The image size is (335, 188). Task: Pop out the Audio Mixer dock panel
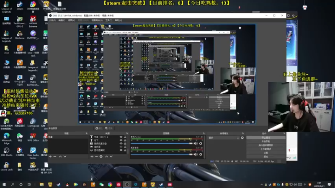pos(204,133)
